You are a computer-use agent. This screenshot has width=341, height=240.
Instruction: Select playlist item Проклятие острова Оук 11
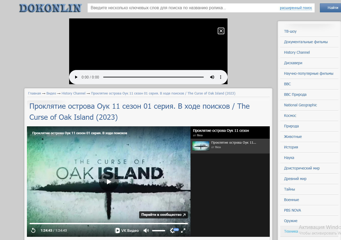pyautogui.click(x=230, y=146)
